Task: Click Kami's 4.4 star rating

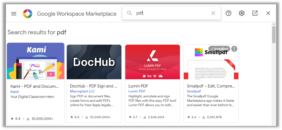Action: 15,118
